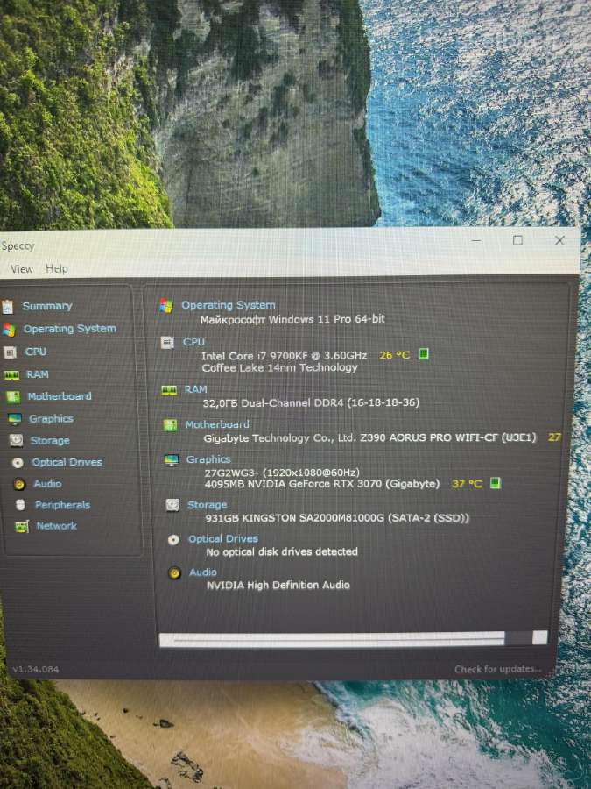Viewport: 591px width, 789px height.
Task: Click the hard drive icon in sidebar
Action: point(16,441)
